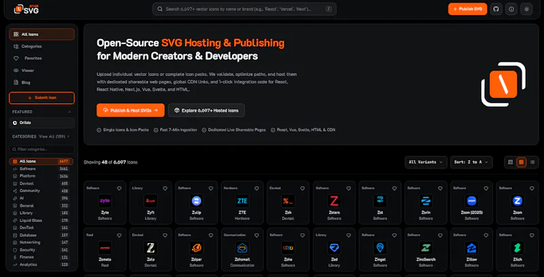544x277 pixels.
Task: Open the Zod logo icon
Action: [x=334, y=248]
